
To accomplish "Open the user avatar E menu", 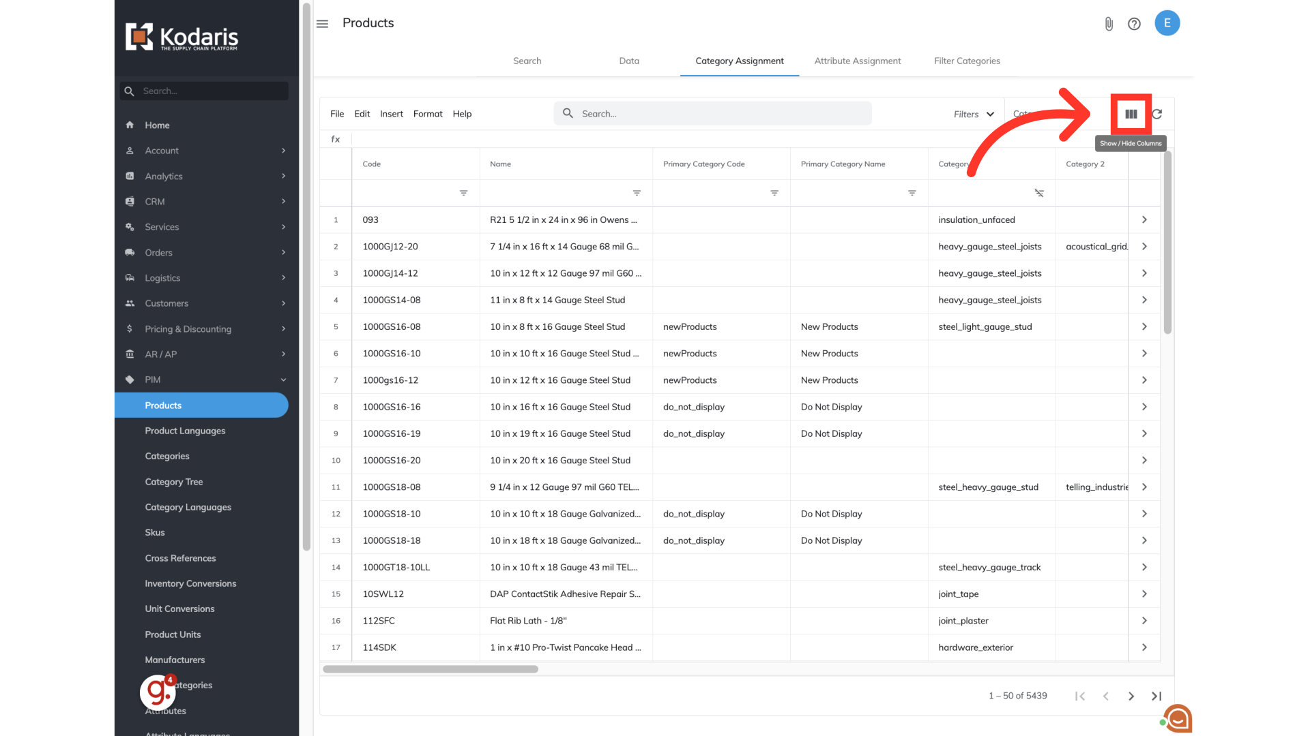I will 1167,23.
